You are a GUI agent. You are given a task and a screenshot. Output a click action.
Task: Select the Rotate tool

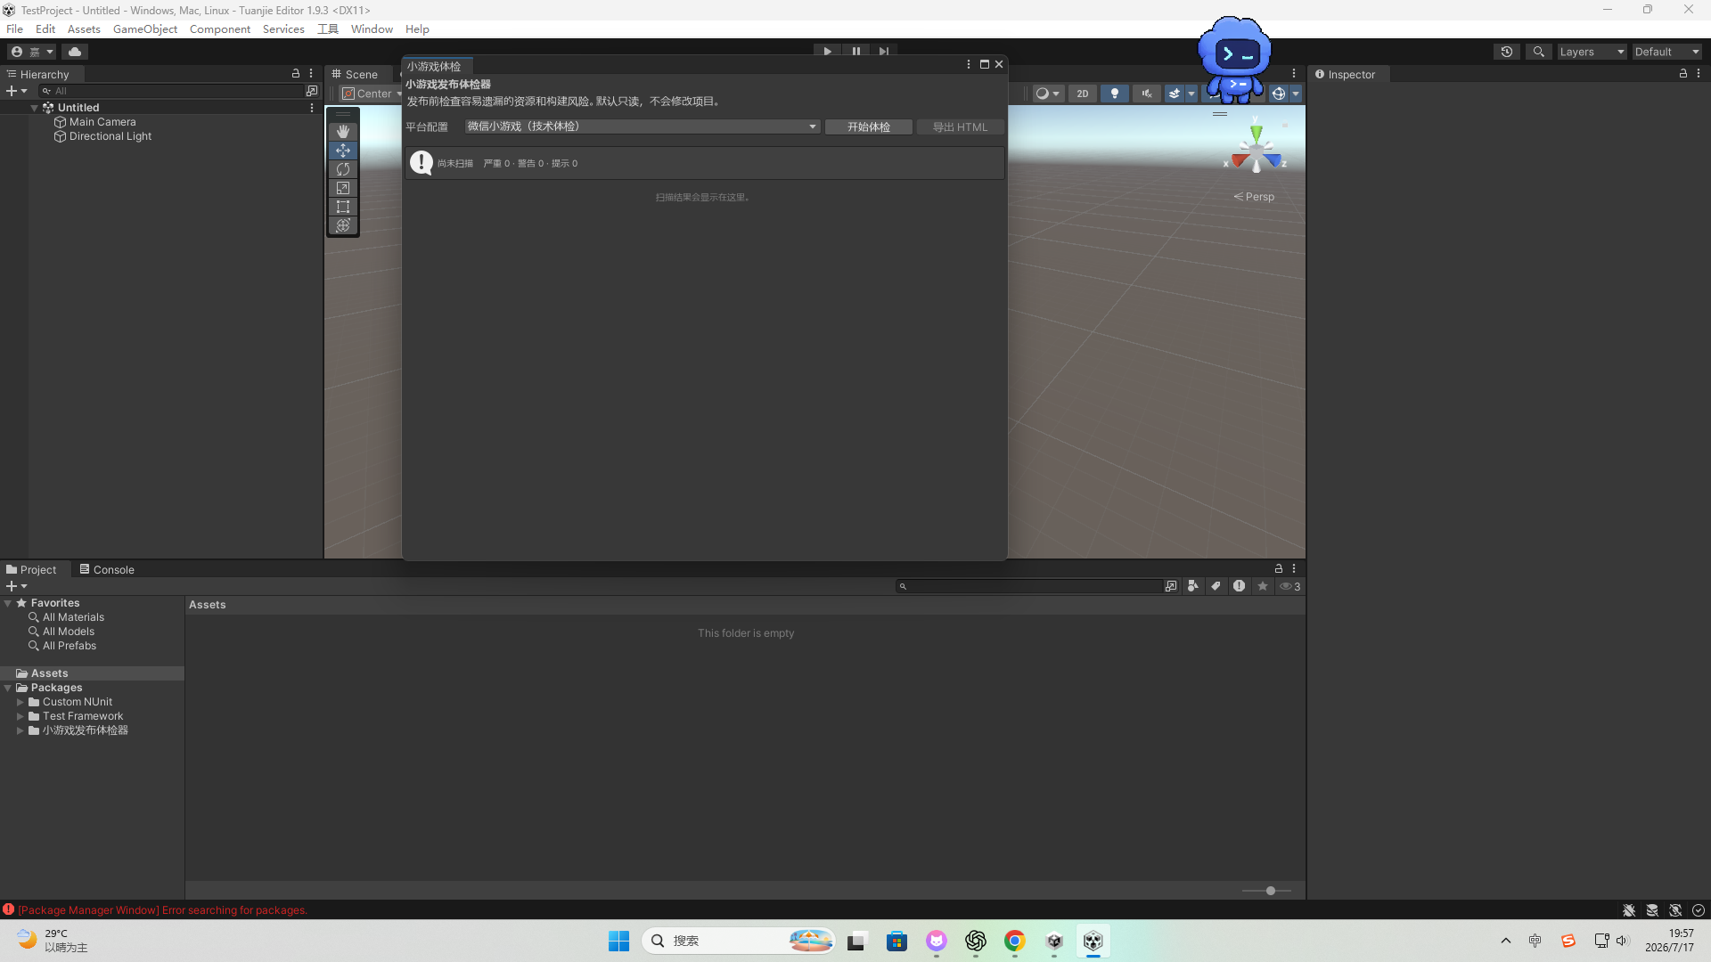[x=343, y=169]
